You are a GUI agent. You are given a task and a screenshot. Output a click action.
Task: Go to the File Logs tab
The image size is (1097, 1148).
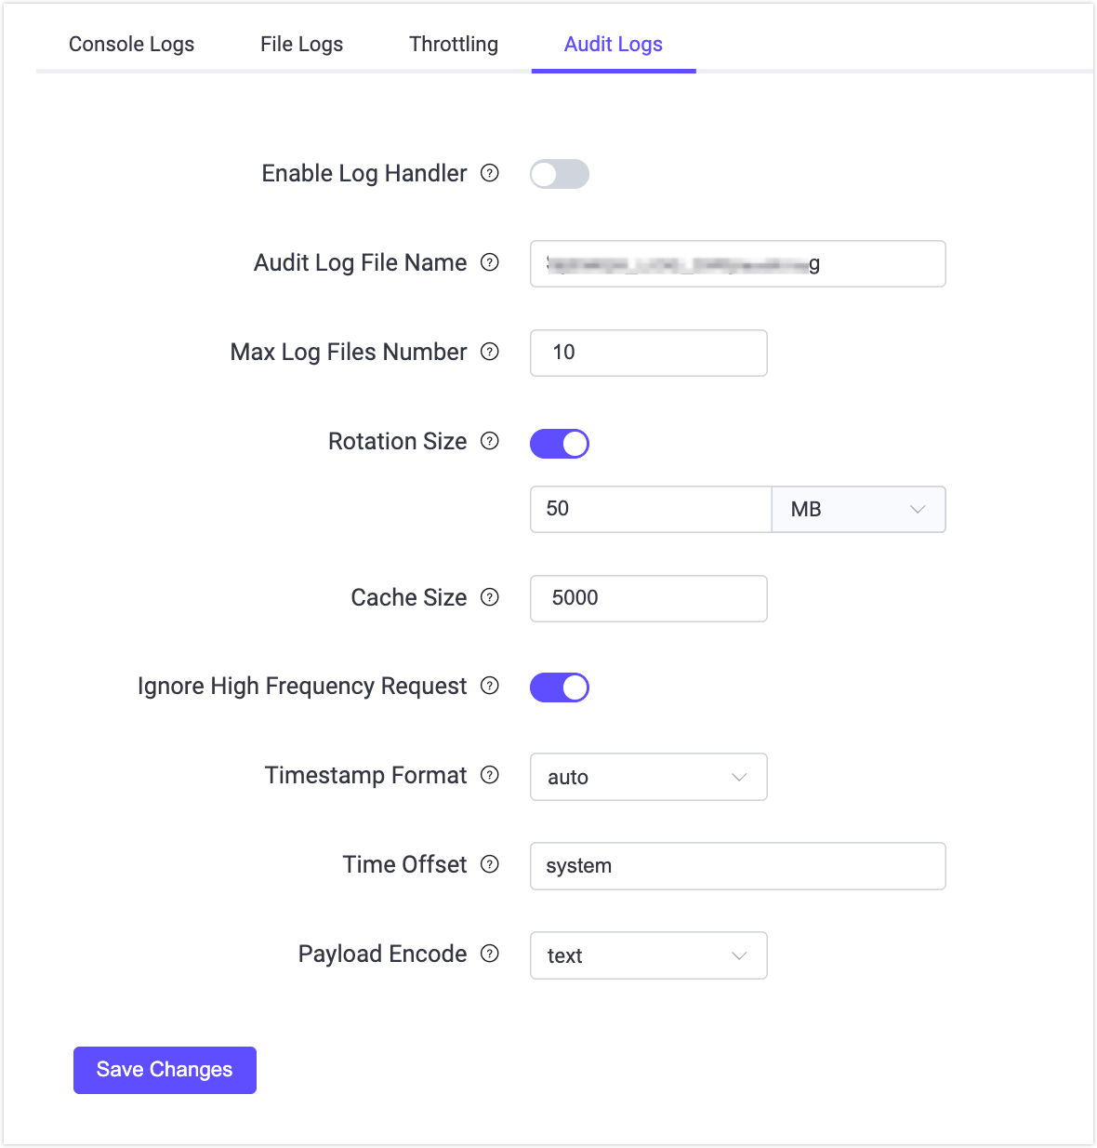301,44
